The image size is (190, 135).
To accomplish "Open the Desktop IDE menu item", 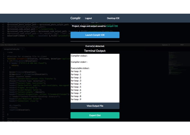I will [113, 18].
